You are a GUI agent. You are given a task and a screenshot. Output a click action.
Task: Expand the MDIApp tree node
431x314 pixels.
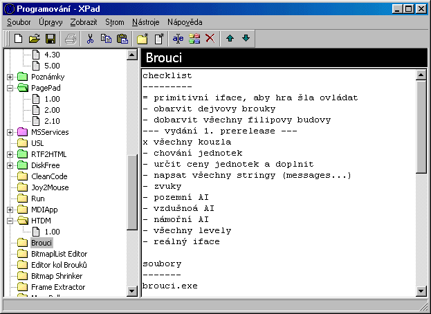(x=10, y=210)
